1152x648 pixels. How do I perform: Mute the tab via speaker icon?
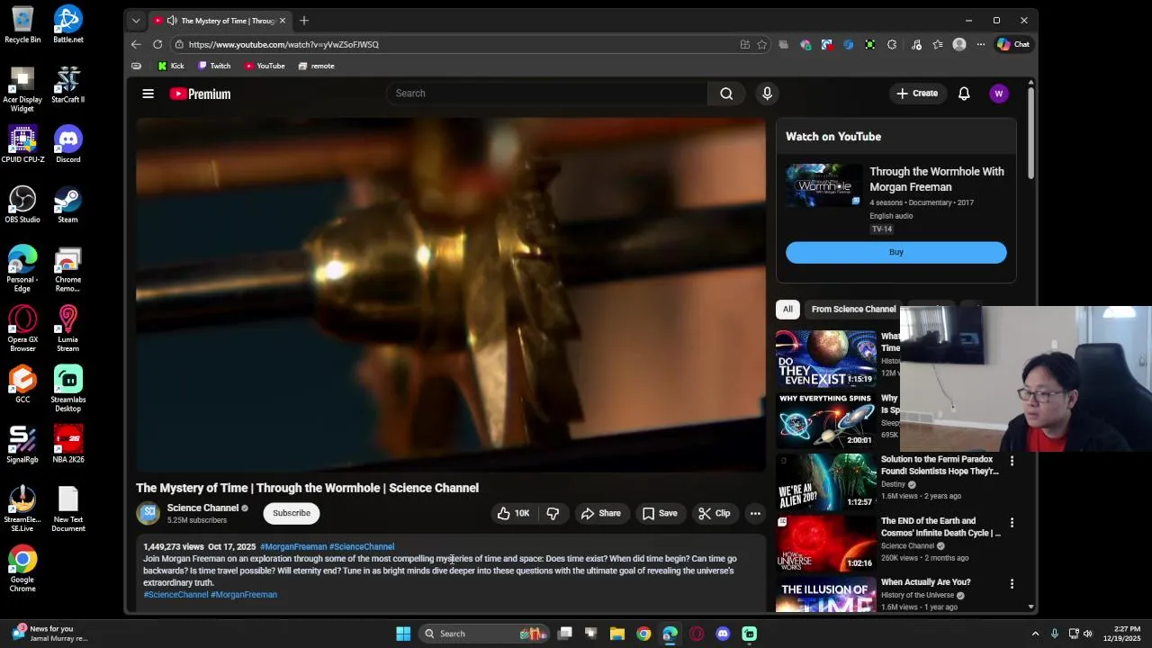172,21
